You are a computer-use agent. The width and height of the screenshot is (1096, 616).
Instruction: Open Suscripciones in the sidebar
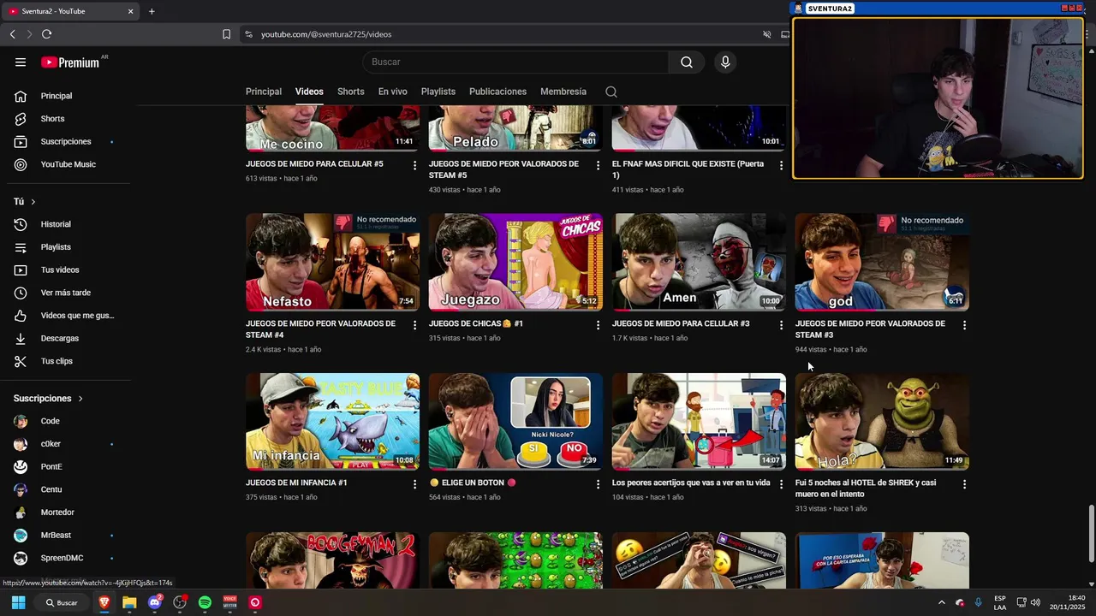click(66, 141)
